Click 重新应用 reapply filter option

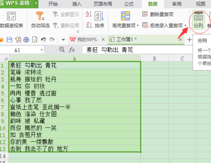click(66, 25)
